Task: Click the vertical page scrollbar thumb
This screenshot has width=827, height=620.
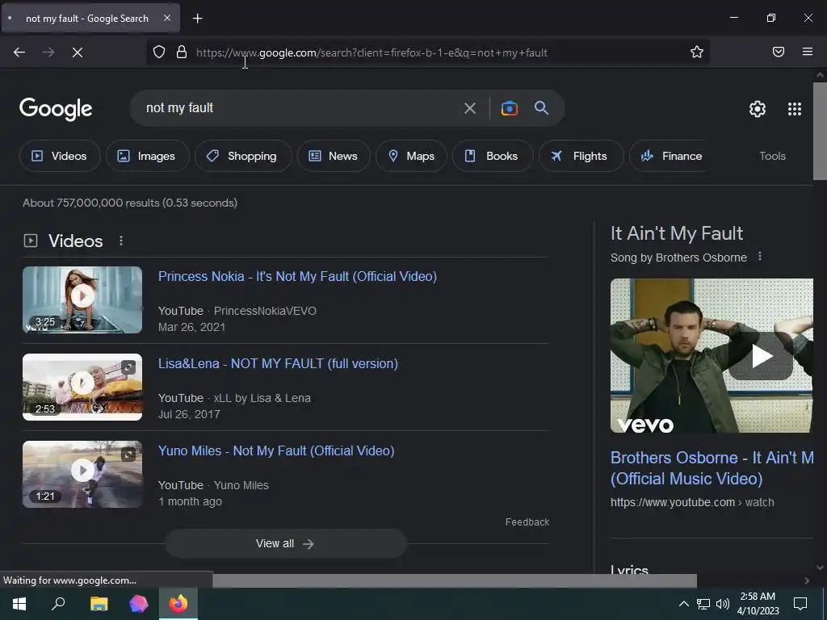Action: 820,131
